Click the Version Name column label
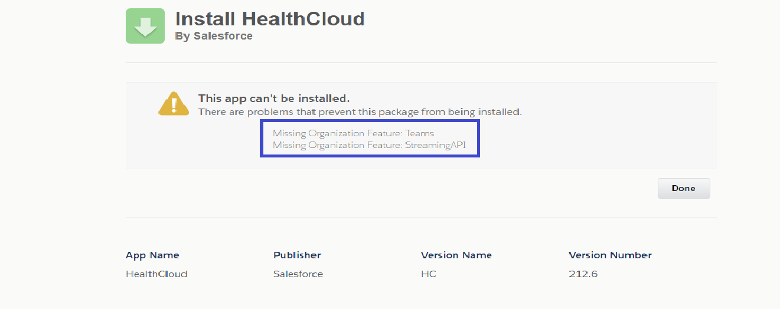 click(456, 255)
